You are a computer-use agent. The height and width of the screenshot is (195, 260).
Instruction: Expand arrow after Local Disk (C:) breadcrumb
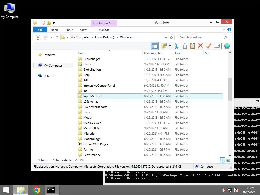117,38
